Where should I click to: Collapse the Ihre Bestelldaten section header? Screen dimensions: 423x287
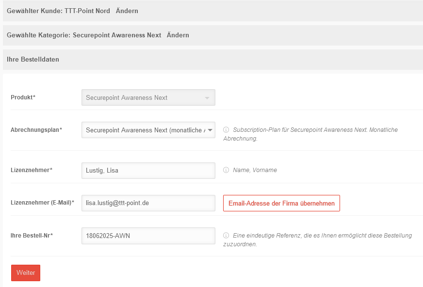33,59
